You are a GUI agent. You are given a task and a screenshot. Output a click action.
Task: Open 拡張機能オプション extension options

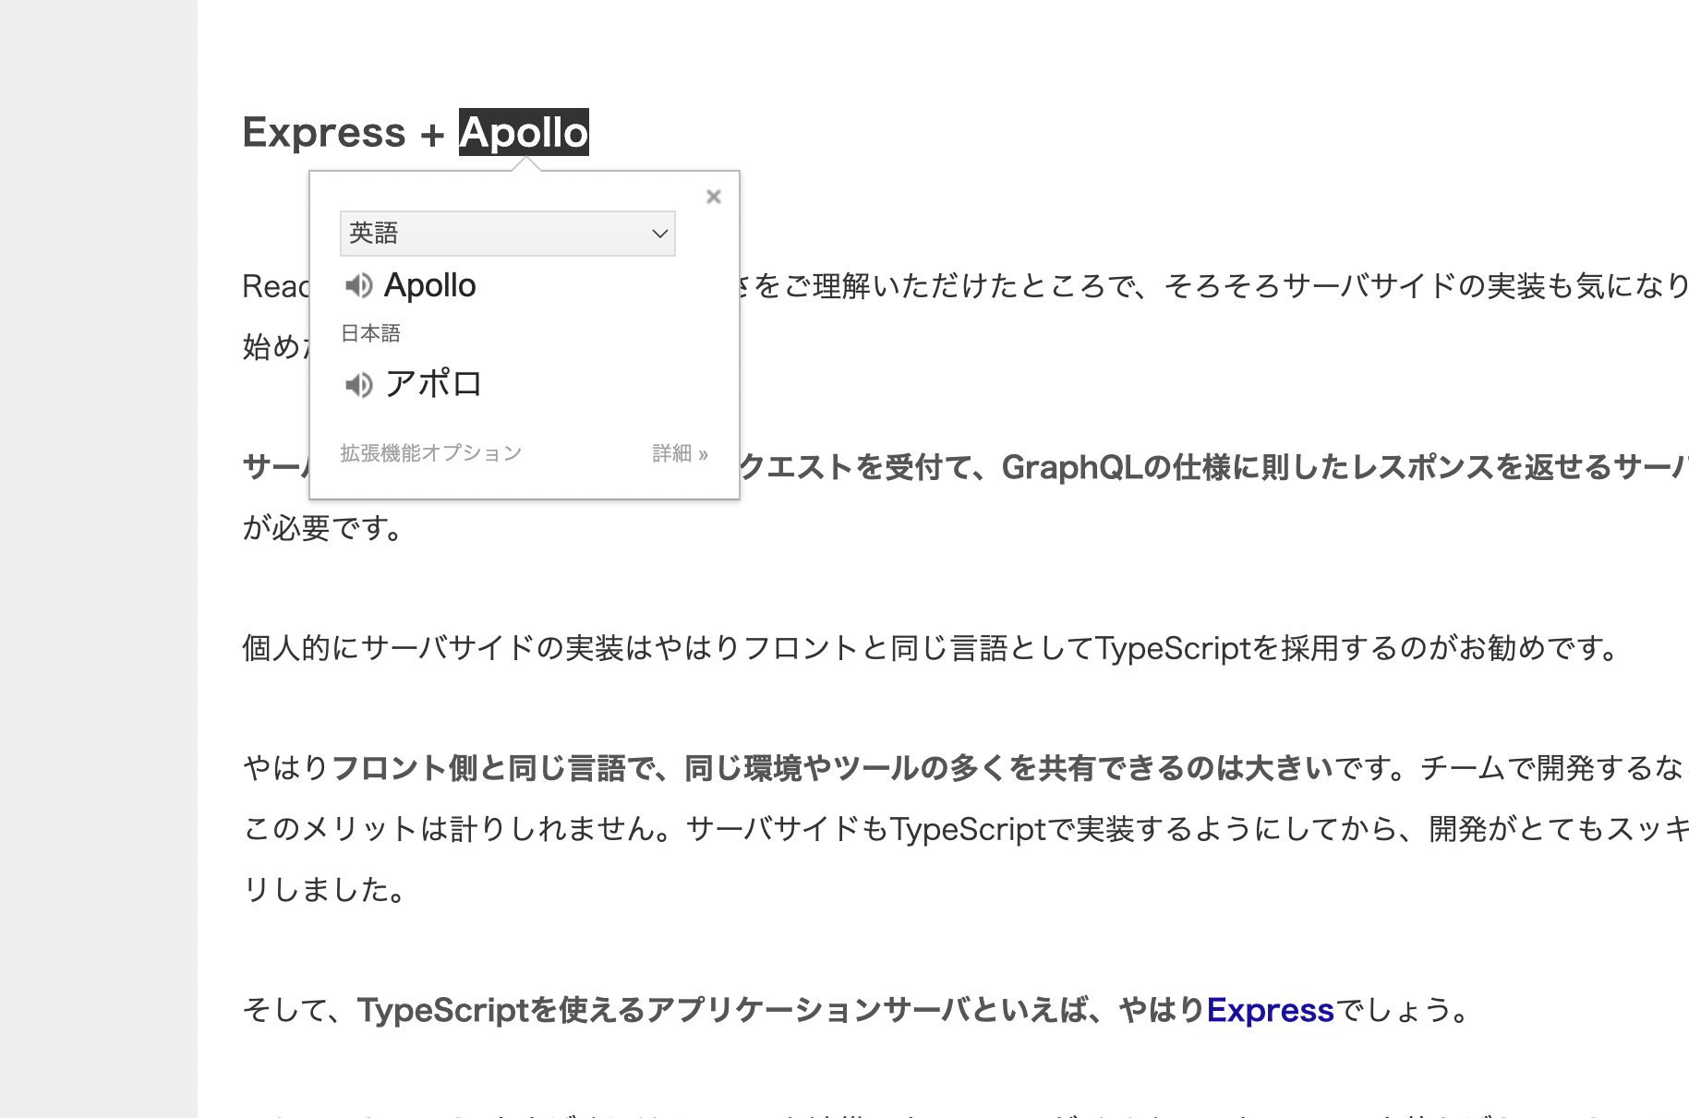click(x=430, y=453)
